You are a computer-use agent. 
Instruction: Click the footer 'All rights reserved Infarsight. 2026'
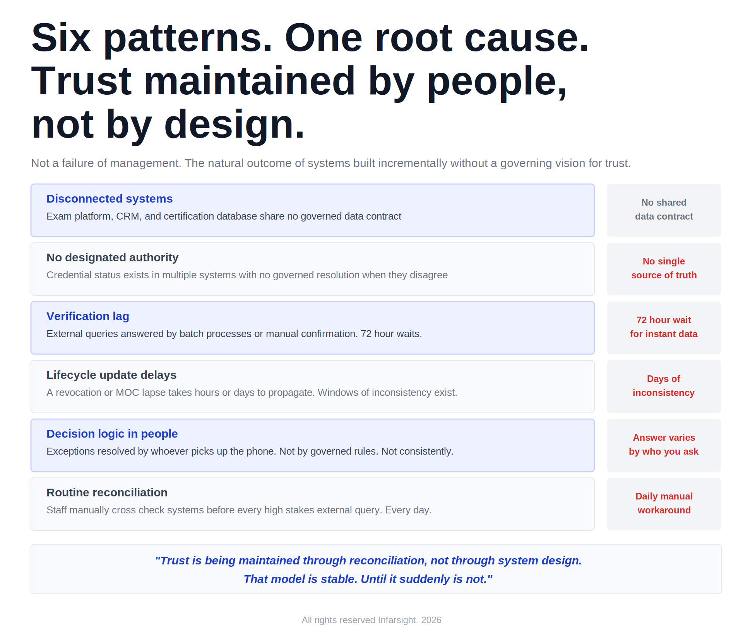point(371,620)
